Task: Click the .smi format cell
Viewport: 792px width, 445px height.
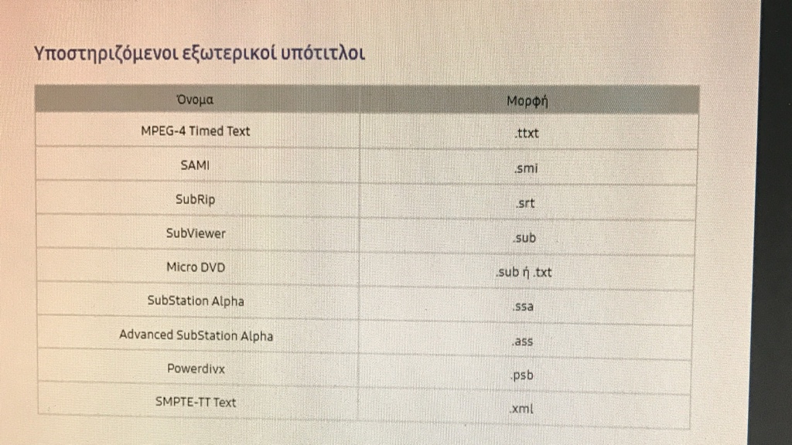Action: point(526,168)
